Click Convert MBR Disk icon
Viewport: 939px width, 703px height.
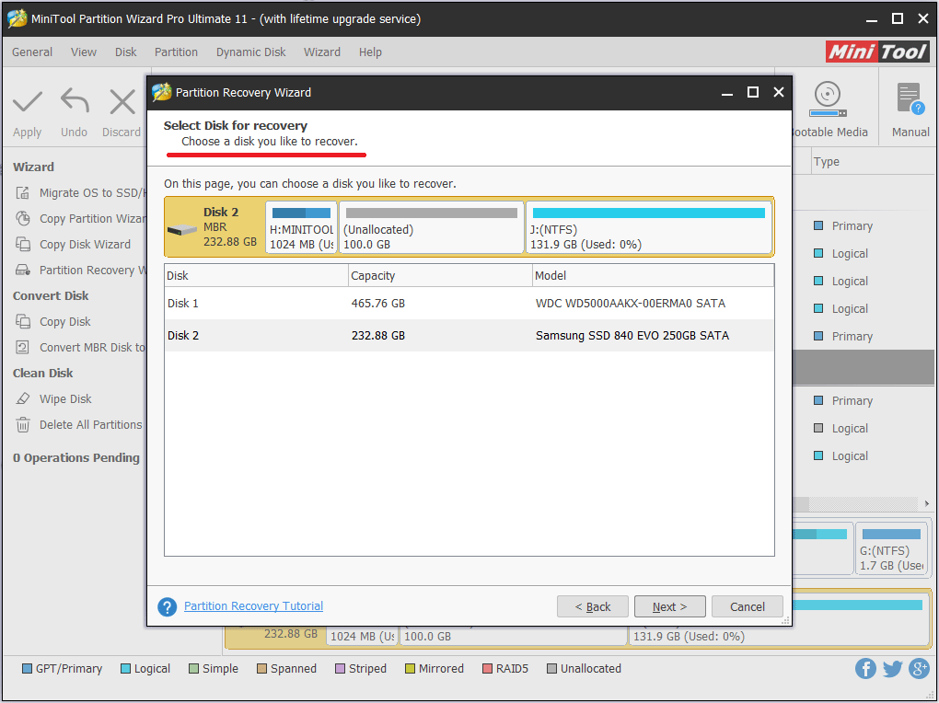coord(23,347)
